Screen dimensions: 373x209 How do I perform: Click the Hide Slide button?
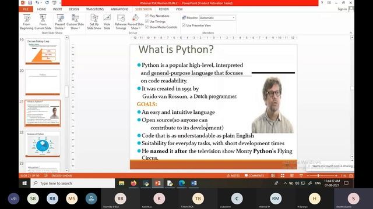[x=107, y=22]
